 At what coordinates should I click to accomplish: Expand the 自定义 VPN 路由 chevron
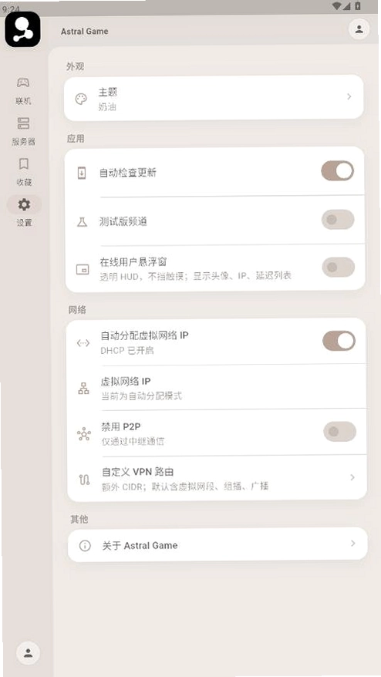click(352, 477)
